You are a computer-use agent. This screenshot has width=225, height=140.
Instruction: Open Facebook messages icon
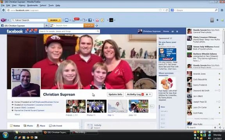pos(31,31)
